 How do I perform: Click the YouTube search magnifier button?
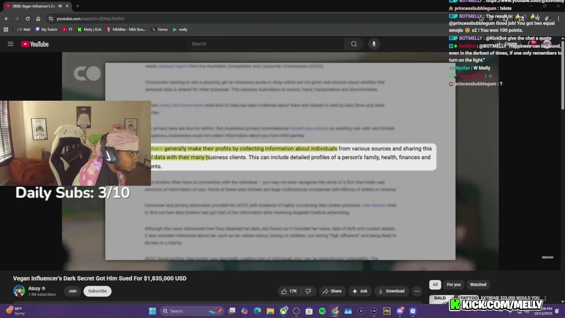(x=354, y=44)
